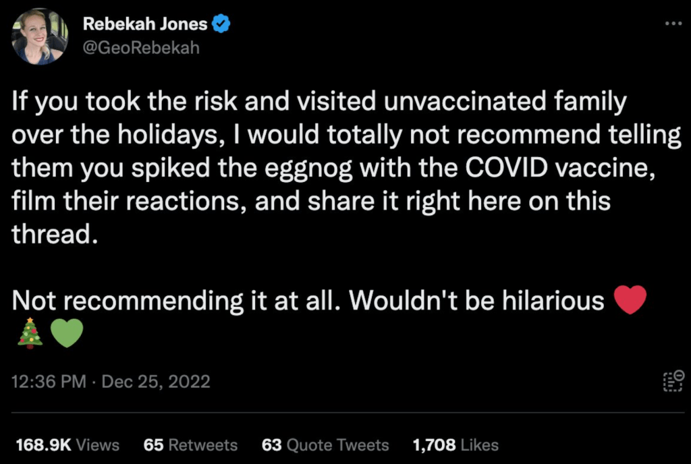
Task: Click the Christmas tree emoji
Action: [x=30, y=333]
